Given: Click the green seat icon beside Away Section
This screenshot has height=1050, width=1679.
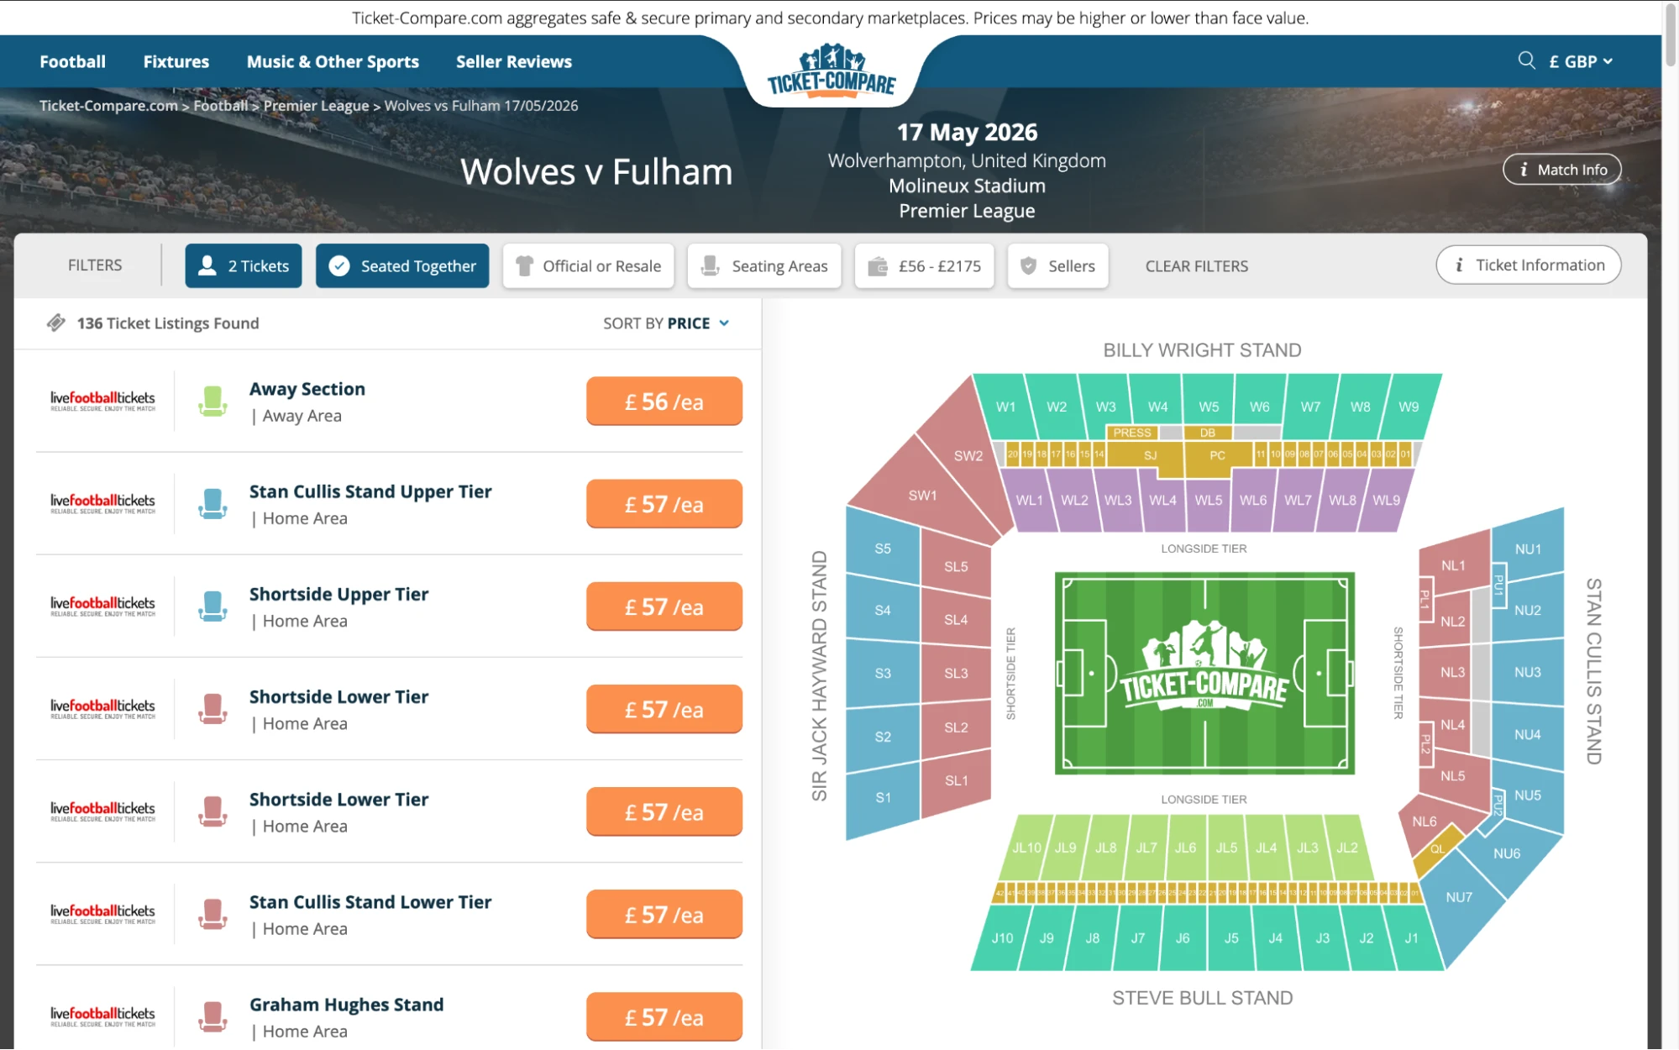Looking at the screenshot, I should [x=212, y=401].
